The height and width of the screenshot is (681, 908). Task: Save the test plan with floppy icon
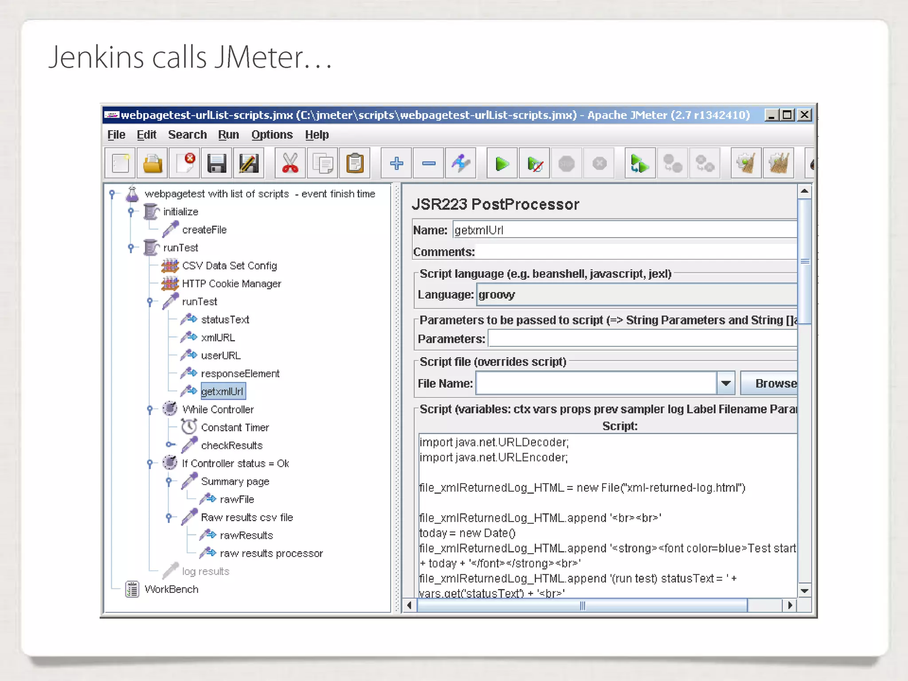coord(217,163)
